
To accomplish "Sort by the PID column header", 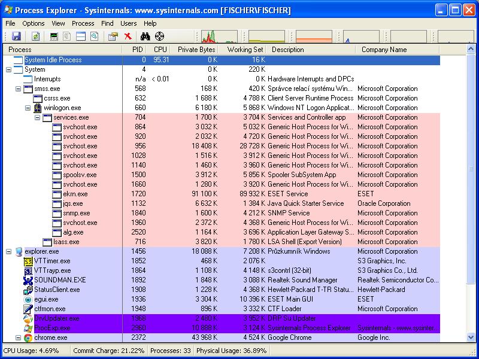I will [x=134, y=50].
